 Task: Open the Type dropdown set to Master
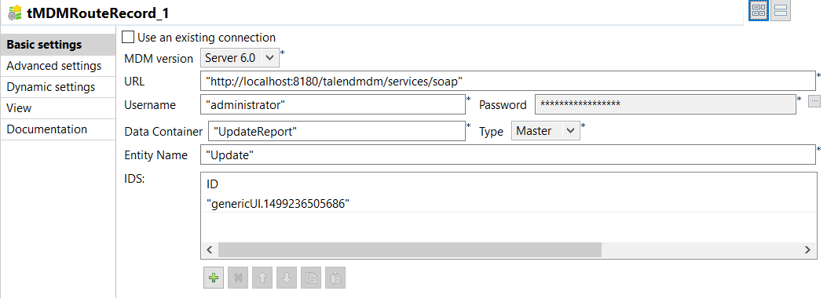[x=545, y=131]
